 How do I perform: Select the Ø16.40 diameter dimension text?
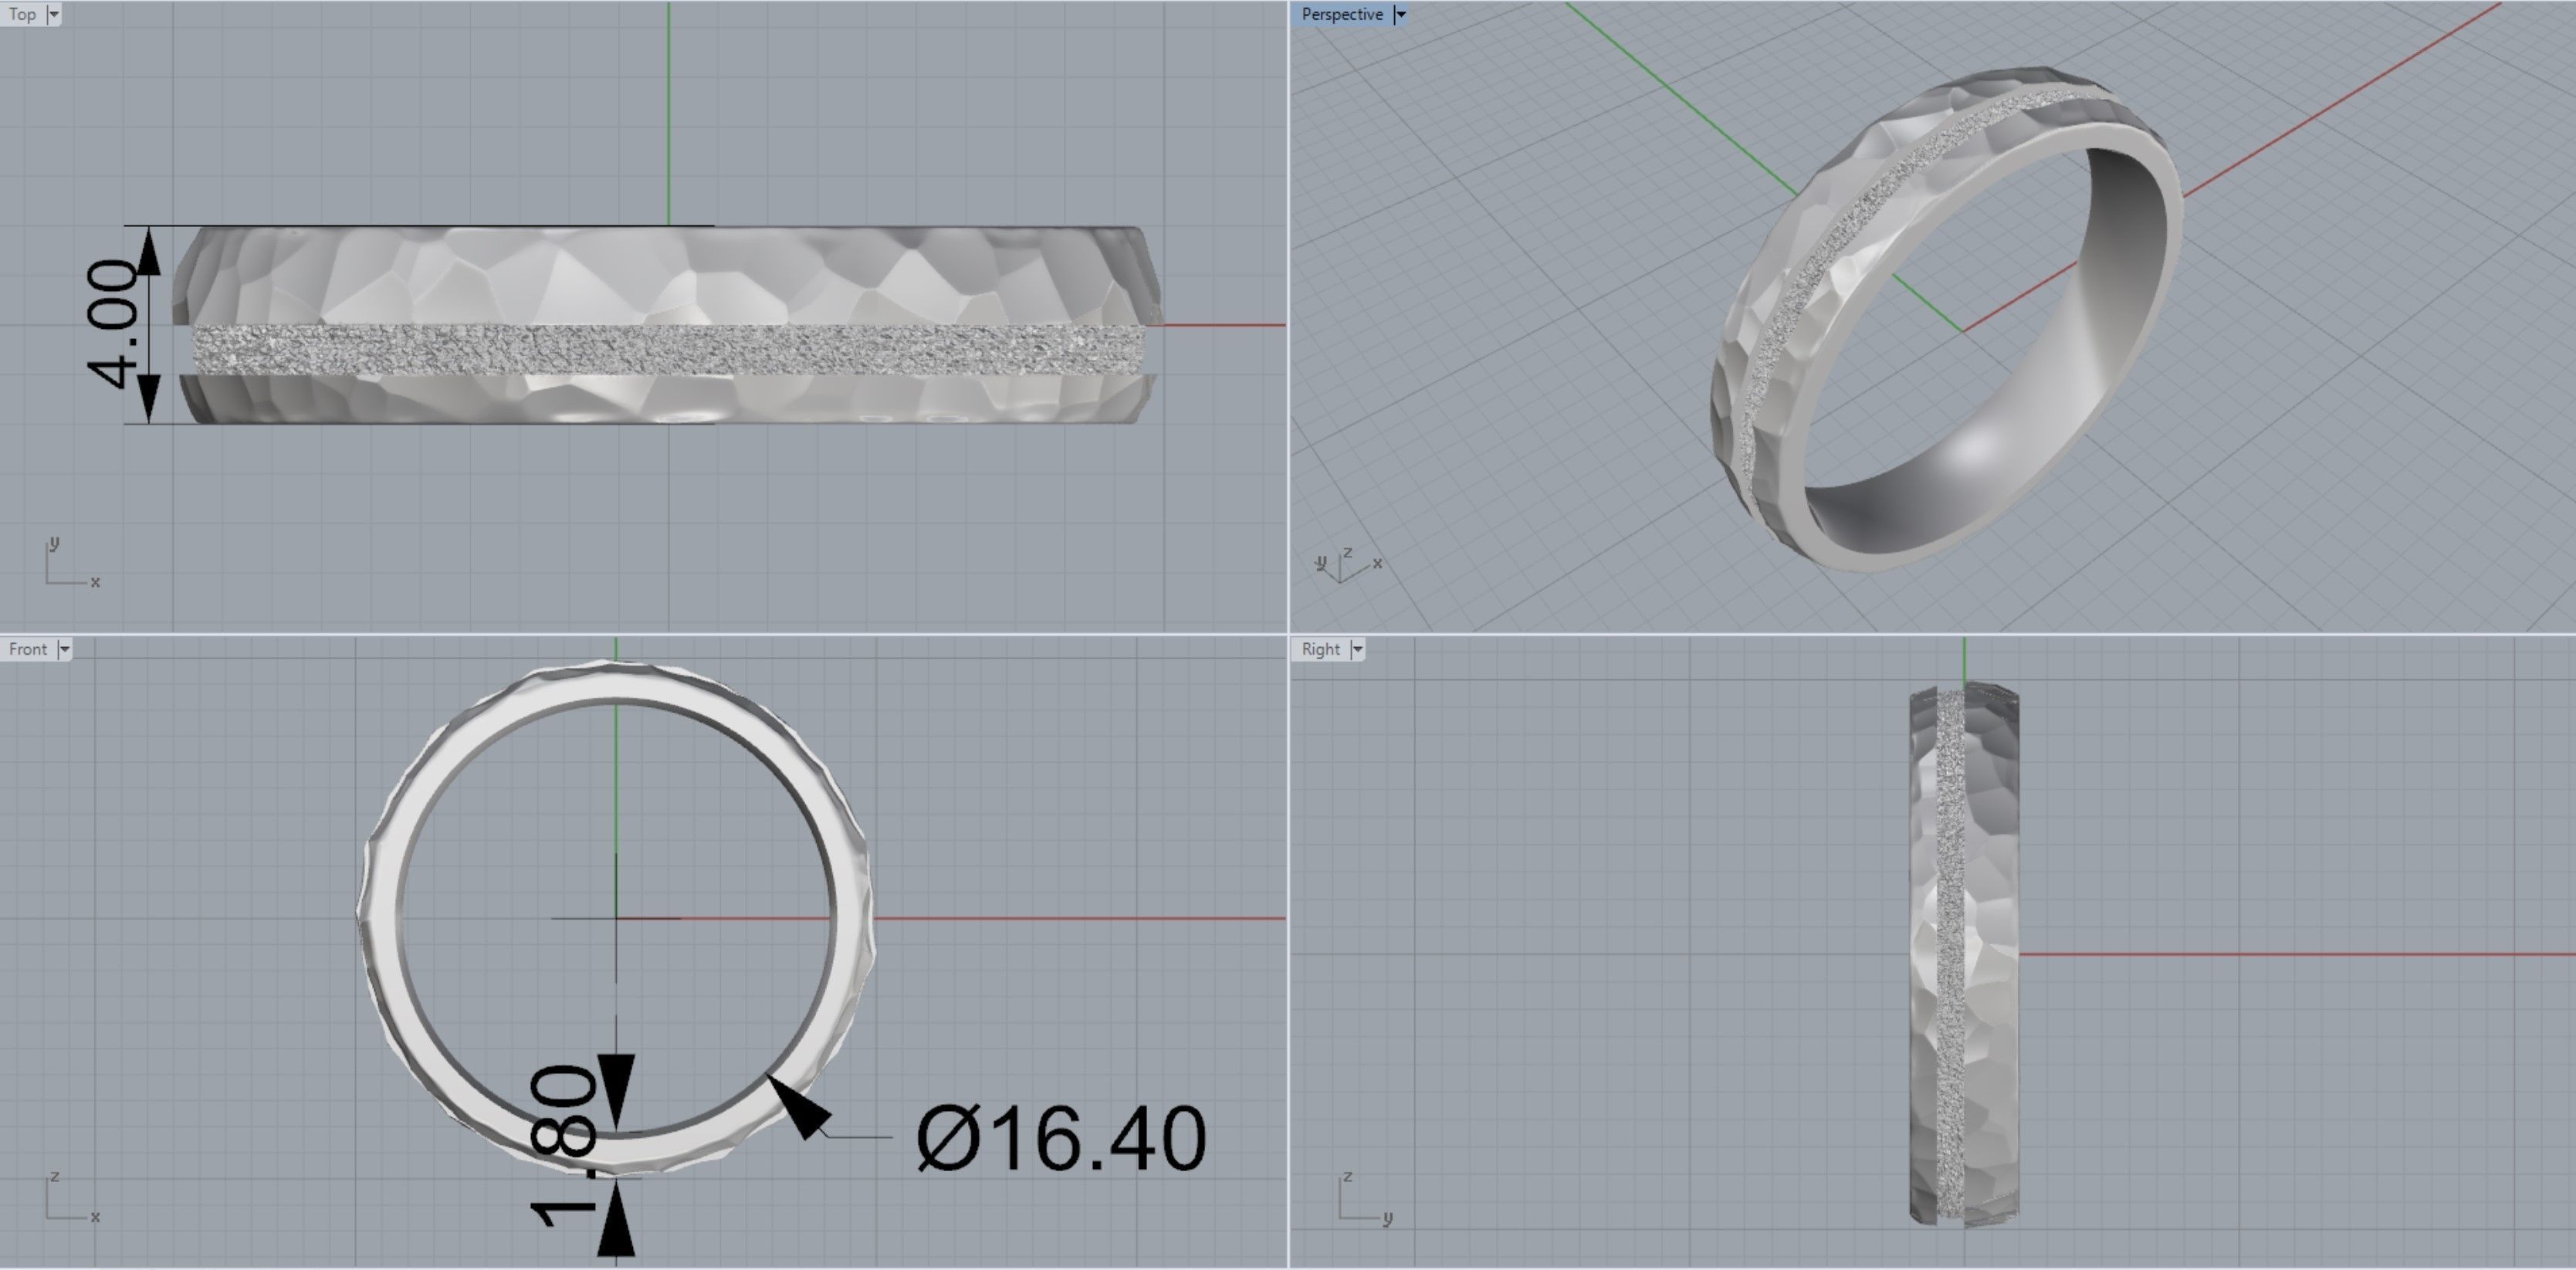pos(1061,1138)
